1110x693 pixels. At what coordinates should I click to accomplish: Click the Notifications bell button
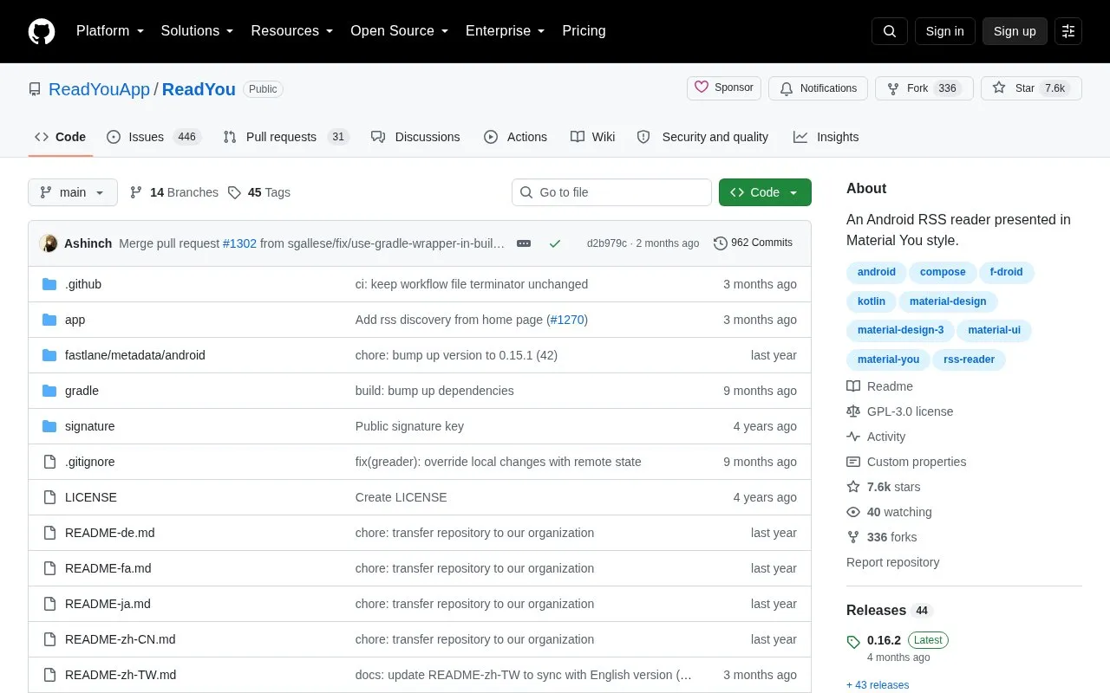coord(818,88)
